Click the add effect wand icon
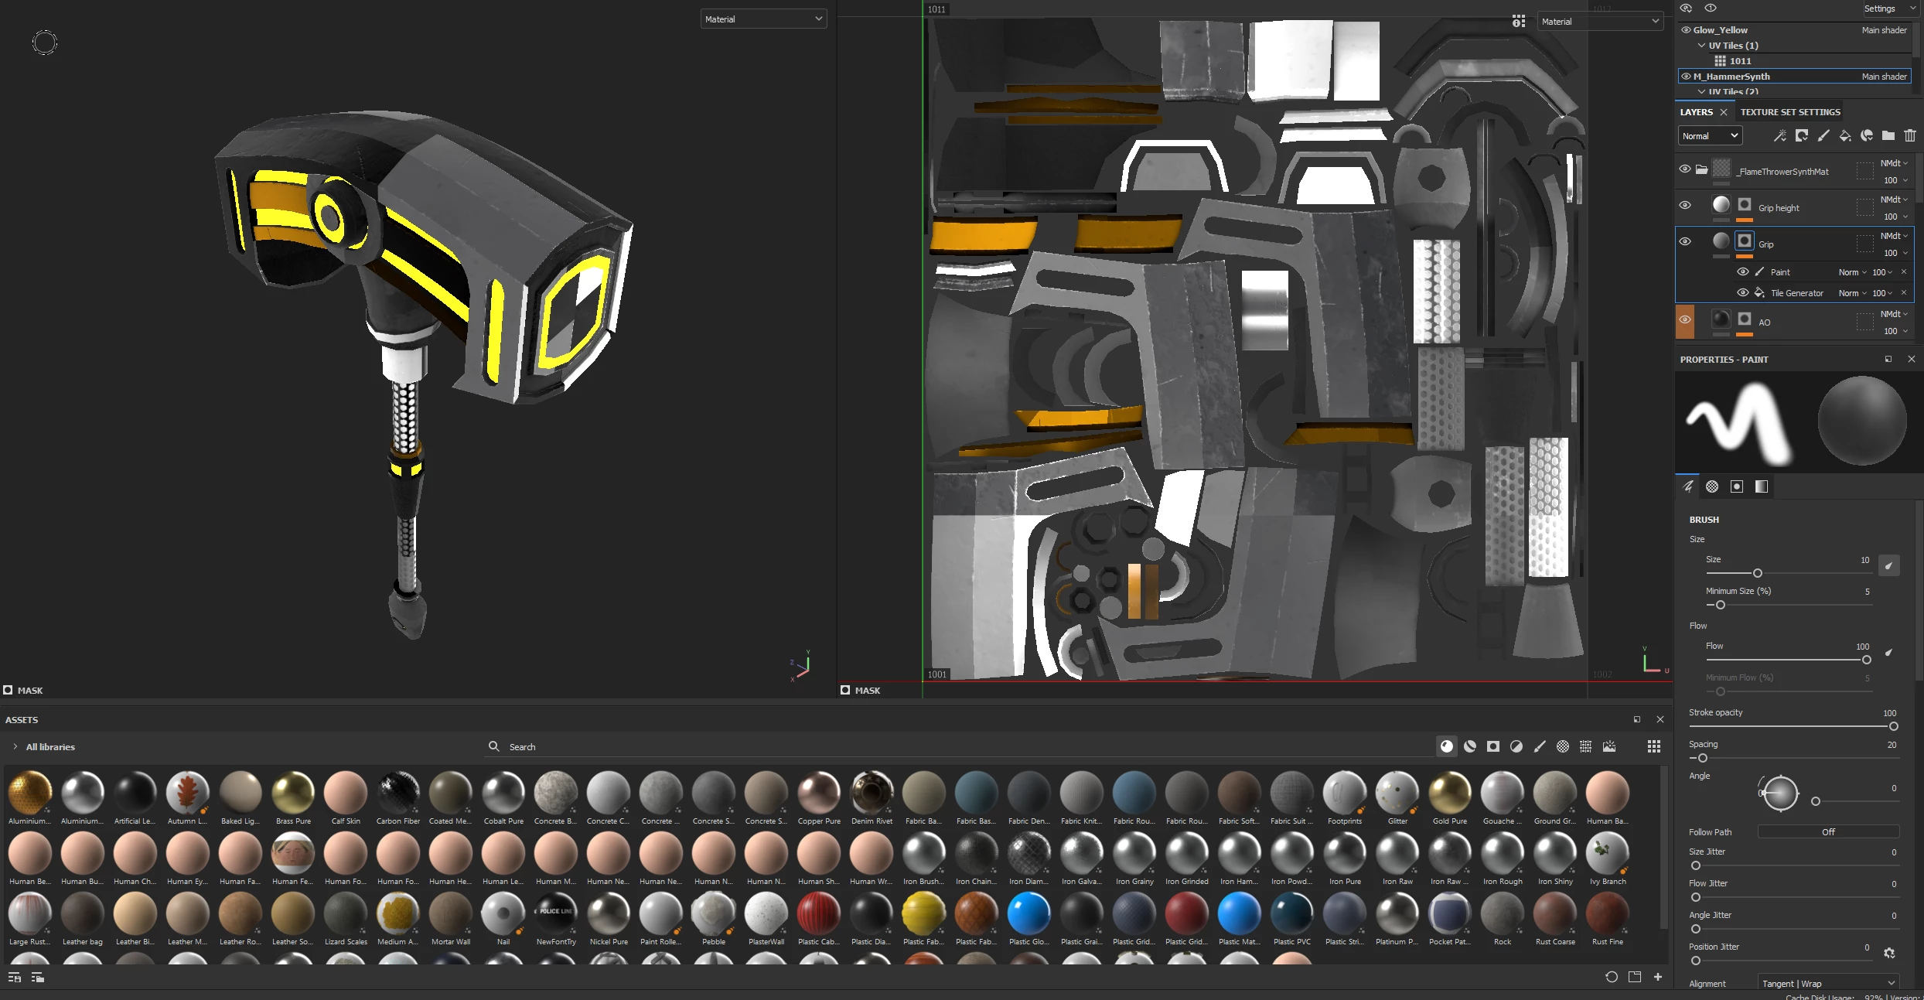 pyautogui.click(x=1779, y=136)
